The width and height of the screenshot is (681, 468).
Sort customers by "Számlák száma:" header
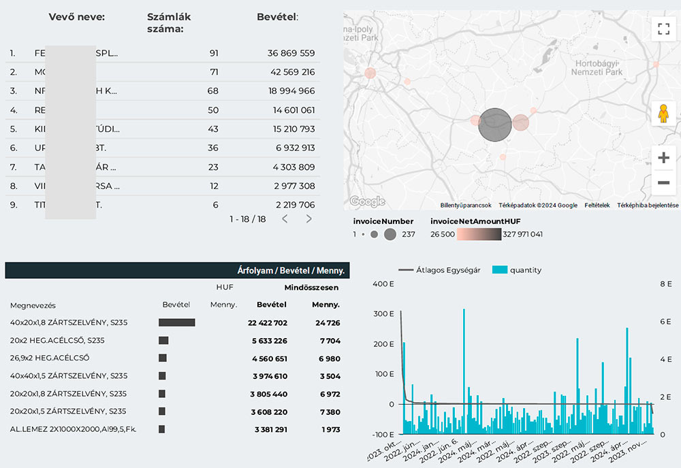[169, 22]
